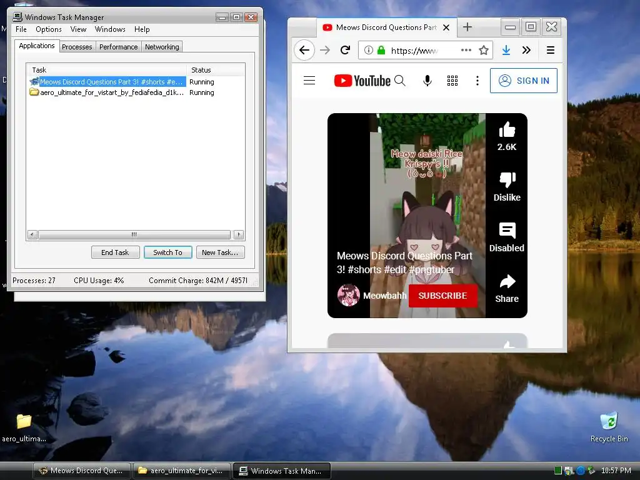Open YouTube settings three-dot menu
Screen dimensions: 640x480
477,81
